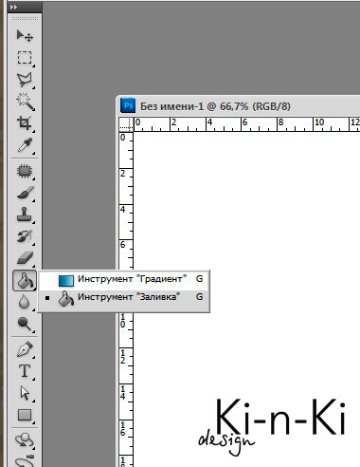Screen dimensions: 360x467
Task: Click the Paint Bucket tool button
Action: coord(25,281)
